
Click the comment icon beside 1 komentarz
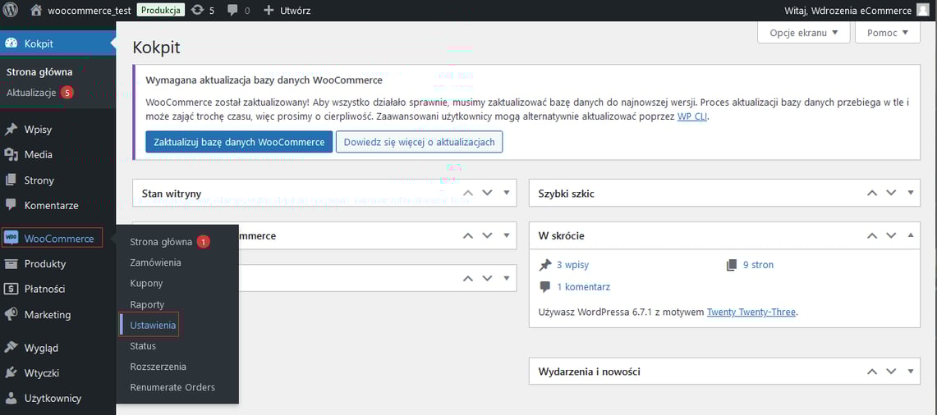[545, 287]
